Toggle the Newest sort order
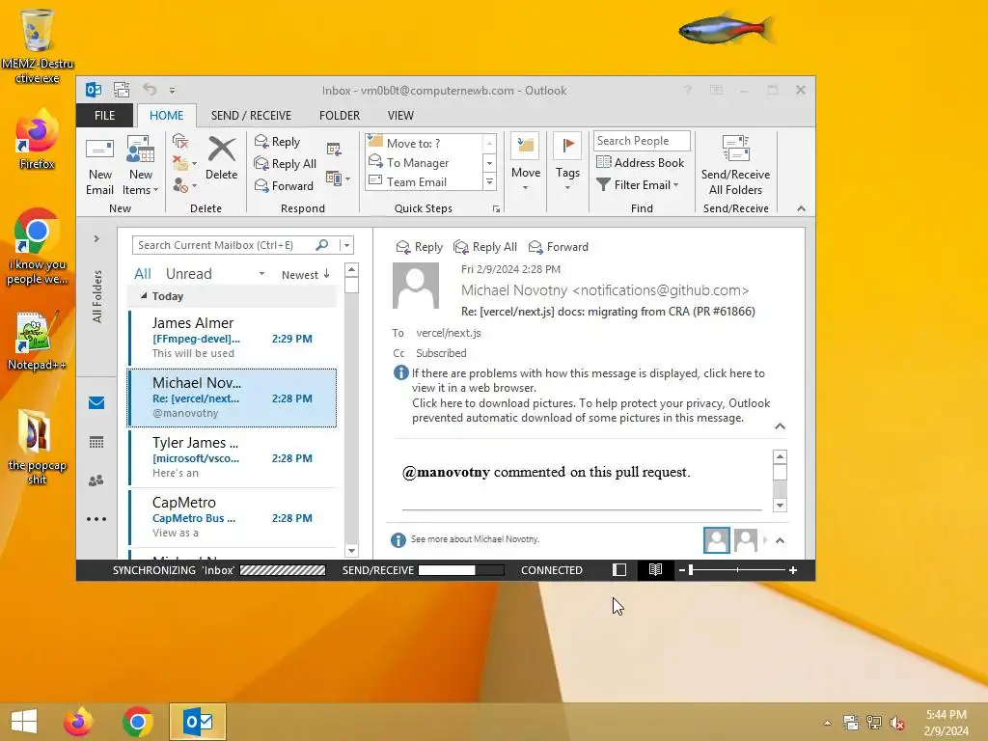988x741 pixels. (306, 274)
